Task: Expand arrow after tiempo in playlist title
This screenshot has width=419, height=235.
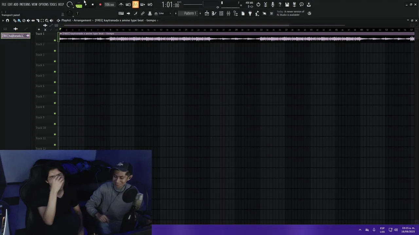Action: 158,21
